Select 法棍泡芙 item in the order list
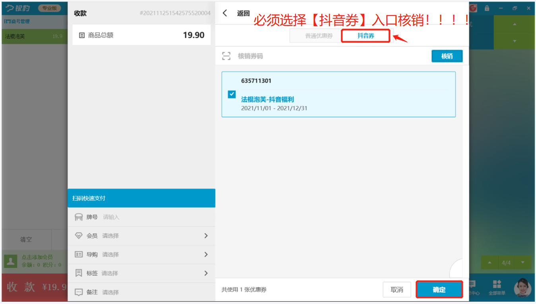536x304 pixels. [x=34, y=37]
